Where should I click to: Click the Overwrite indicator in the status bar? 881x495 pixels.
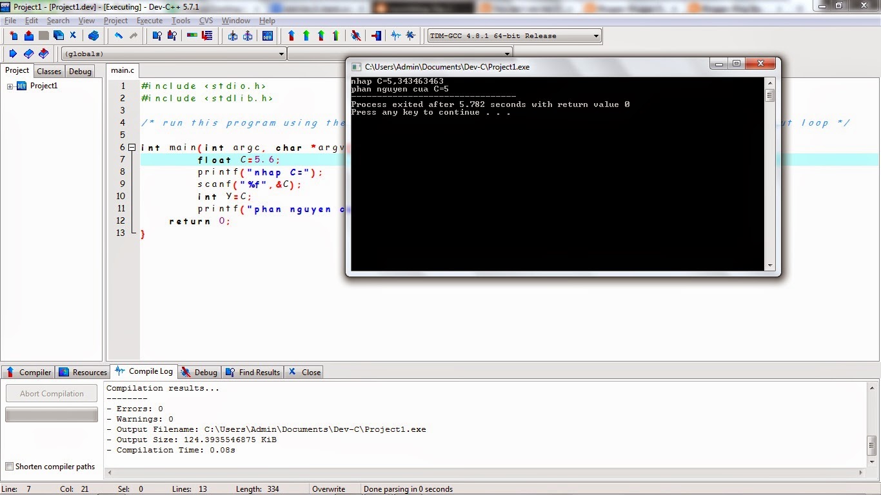pos(329,489)
